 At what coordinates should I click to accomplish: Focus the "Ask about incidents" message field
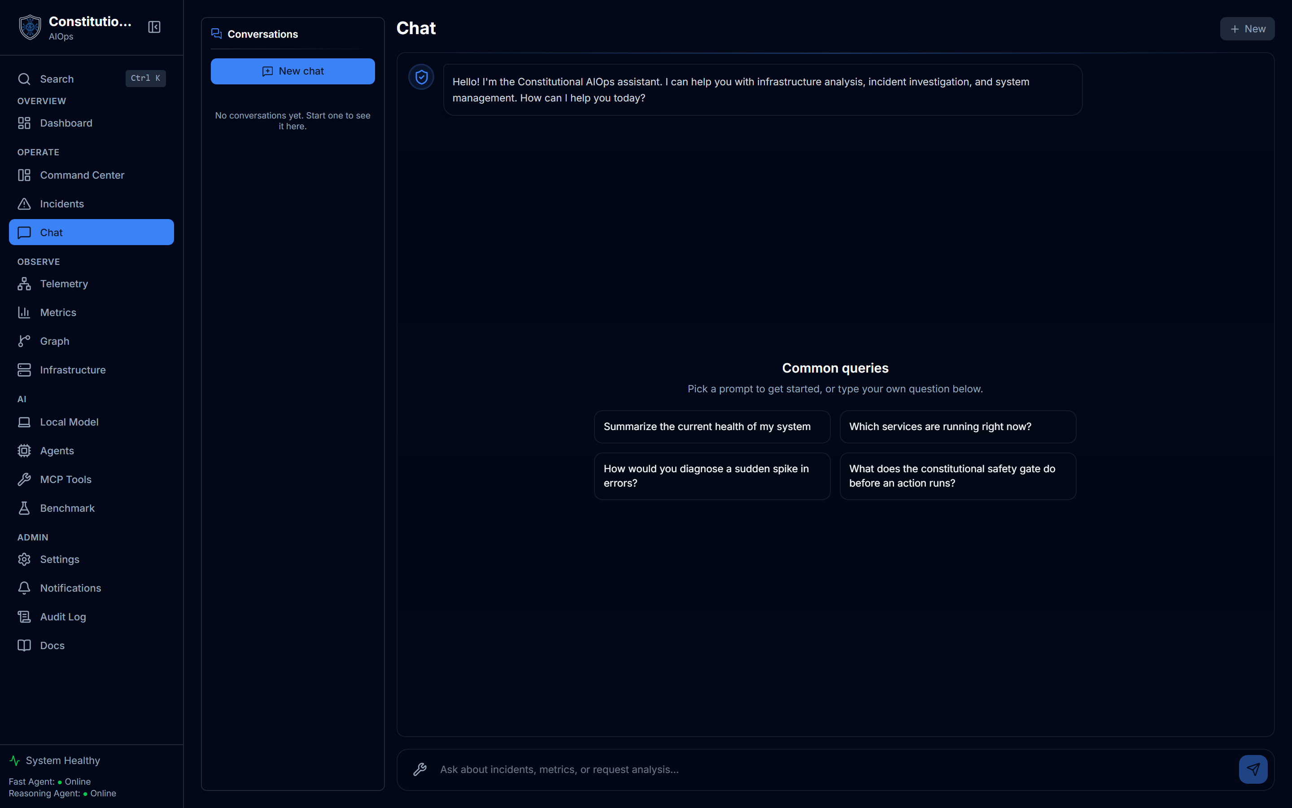click(x=833, y=769)
